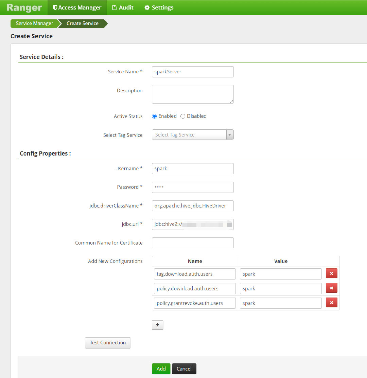367x378 pixels.
Task: Click the Name column header
Action: (x=195, y=261)
